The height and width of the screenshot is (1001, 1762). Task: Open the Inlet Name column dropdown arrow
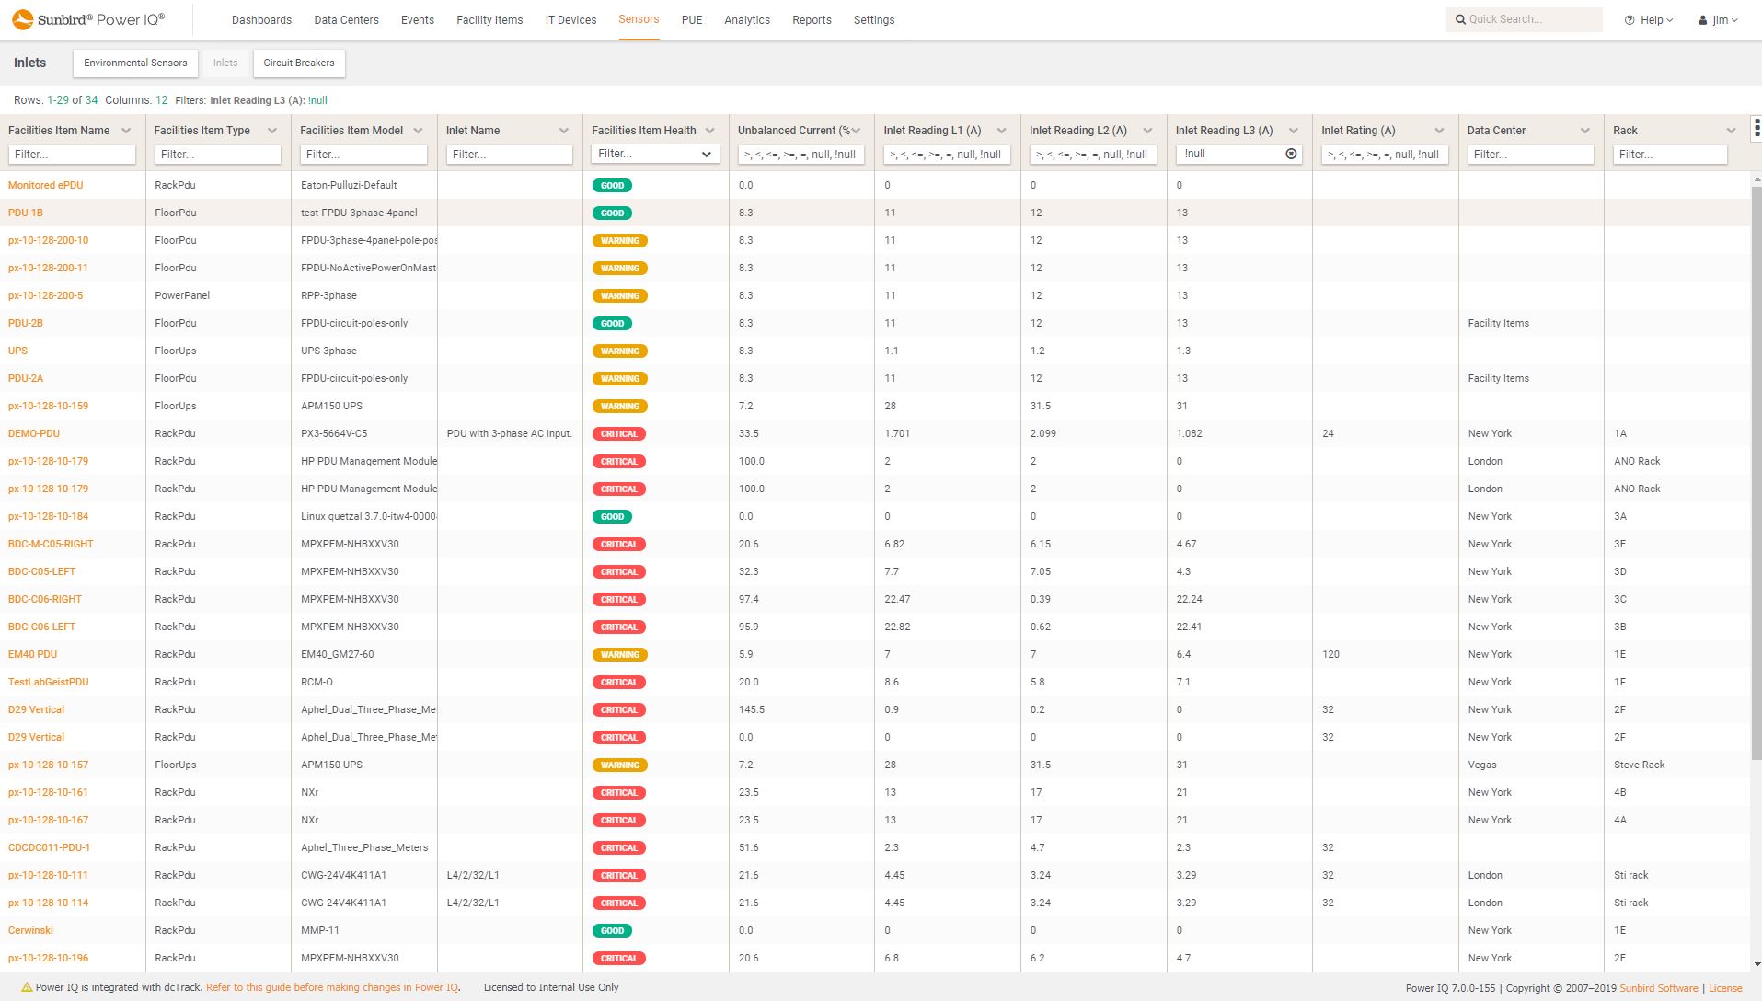(x=564, y=130)
